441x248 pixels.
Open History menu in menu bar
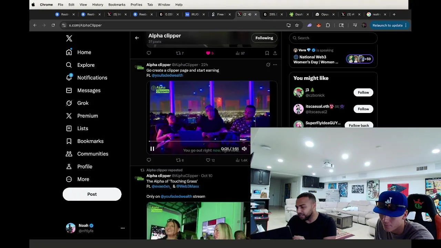coord(98,4)
